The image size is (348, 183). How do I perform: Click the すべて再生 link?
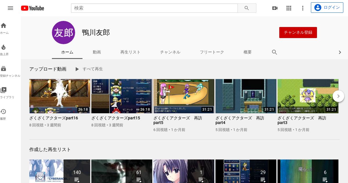93,69
